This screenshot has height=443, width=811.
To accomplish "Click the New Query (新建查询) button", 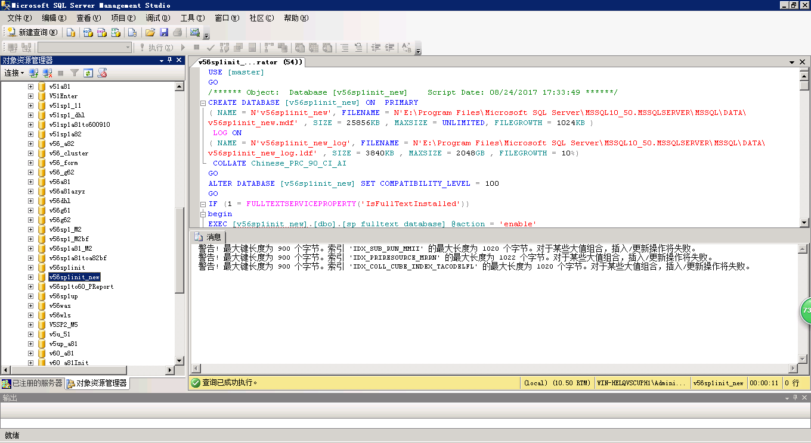I will (x=32, y=32).
